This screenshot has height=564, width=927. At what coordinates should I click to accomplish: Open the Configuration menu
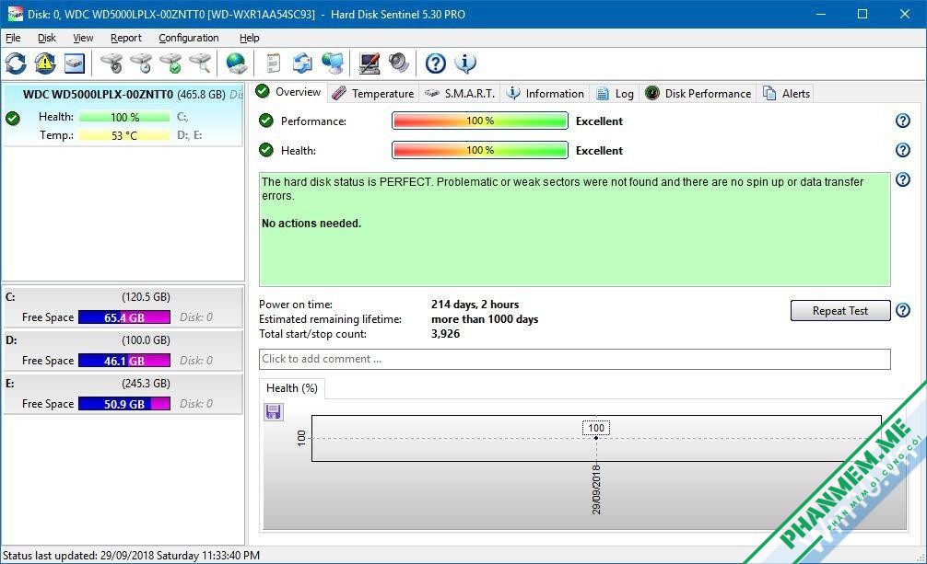coord(189,38)
